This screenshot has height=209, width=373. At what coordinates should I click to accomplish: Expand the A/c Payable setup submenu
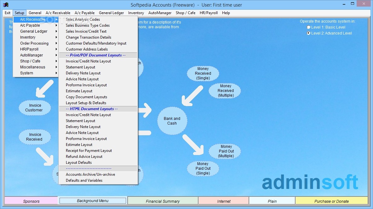coord(36,25)
